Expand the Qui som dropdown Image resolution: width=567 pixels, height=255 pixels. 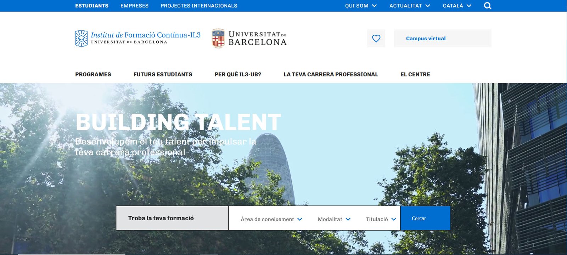click(x=360, y=6)
